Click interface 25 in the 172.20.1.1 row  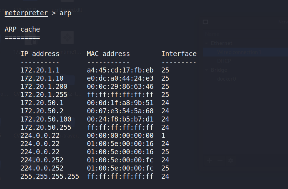165,70
